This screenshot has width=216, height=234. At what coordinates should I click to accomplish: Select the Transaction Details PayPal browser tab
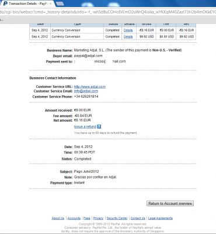[28, 4]
